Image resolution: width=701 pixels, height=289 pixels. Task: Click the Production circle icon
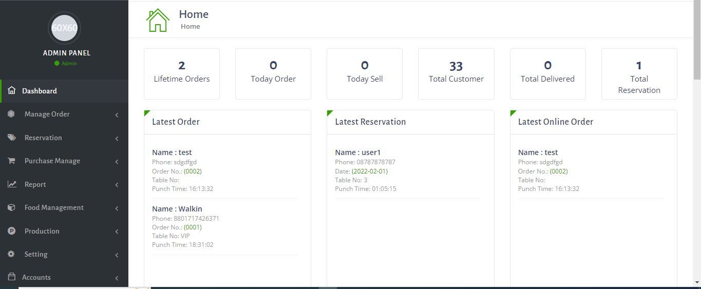(x=11, y=231)
